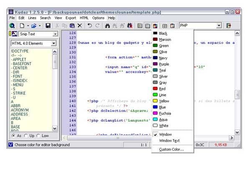
Task: Open the Edit menu
Action: click(21, 18)
